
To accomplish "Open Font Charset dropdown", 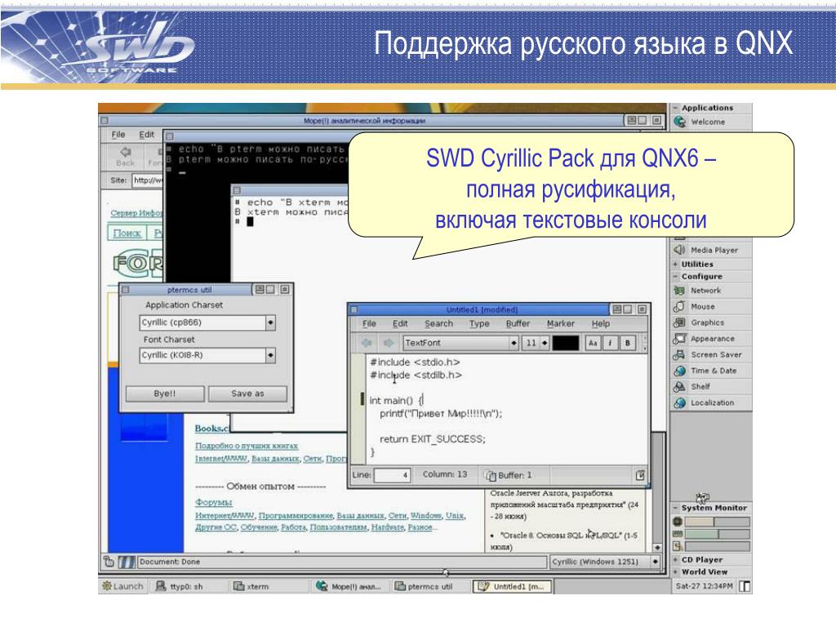I will pos(270,355).
